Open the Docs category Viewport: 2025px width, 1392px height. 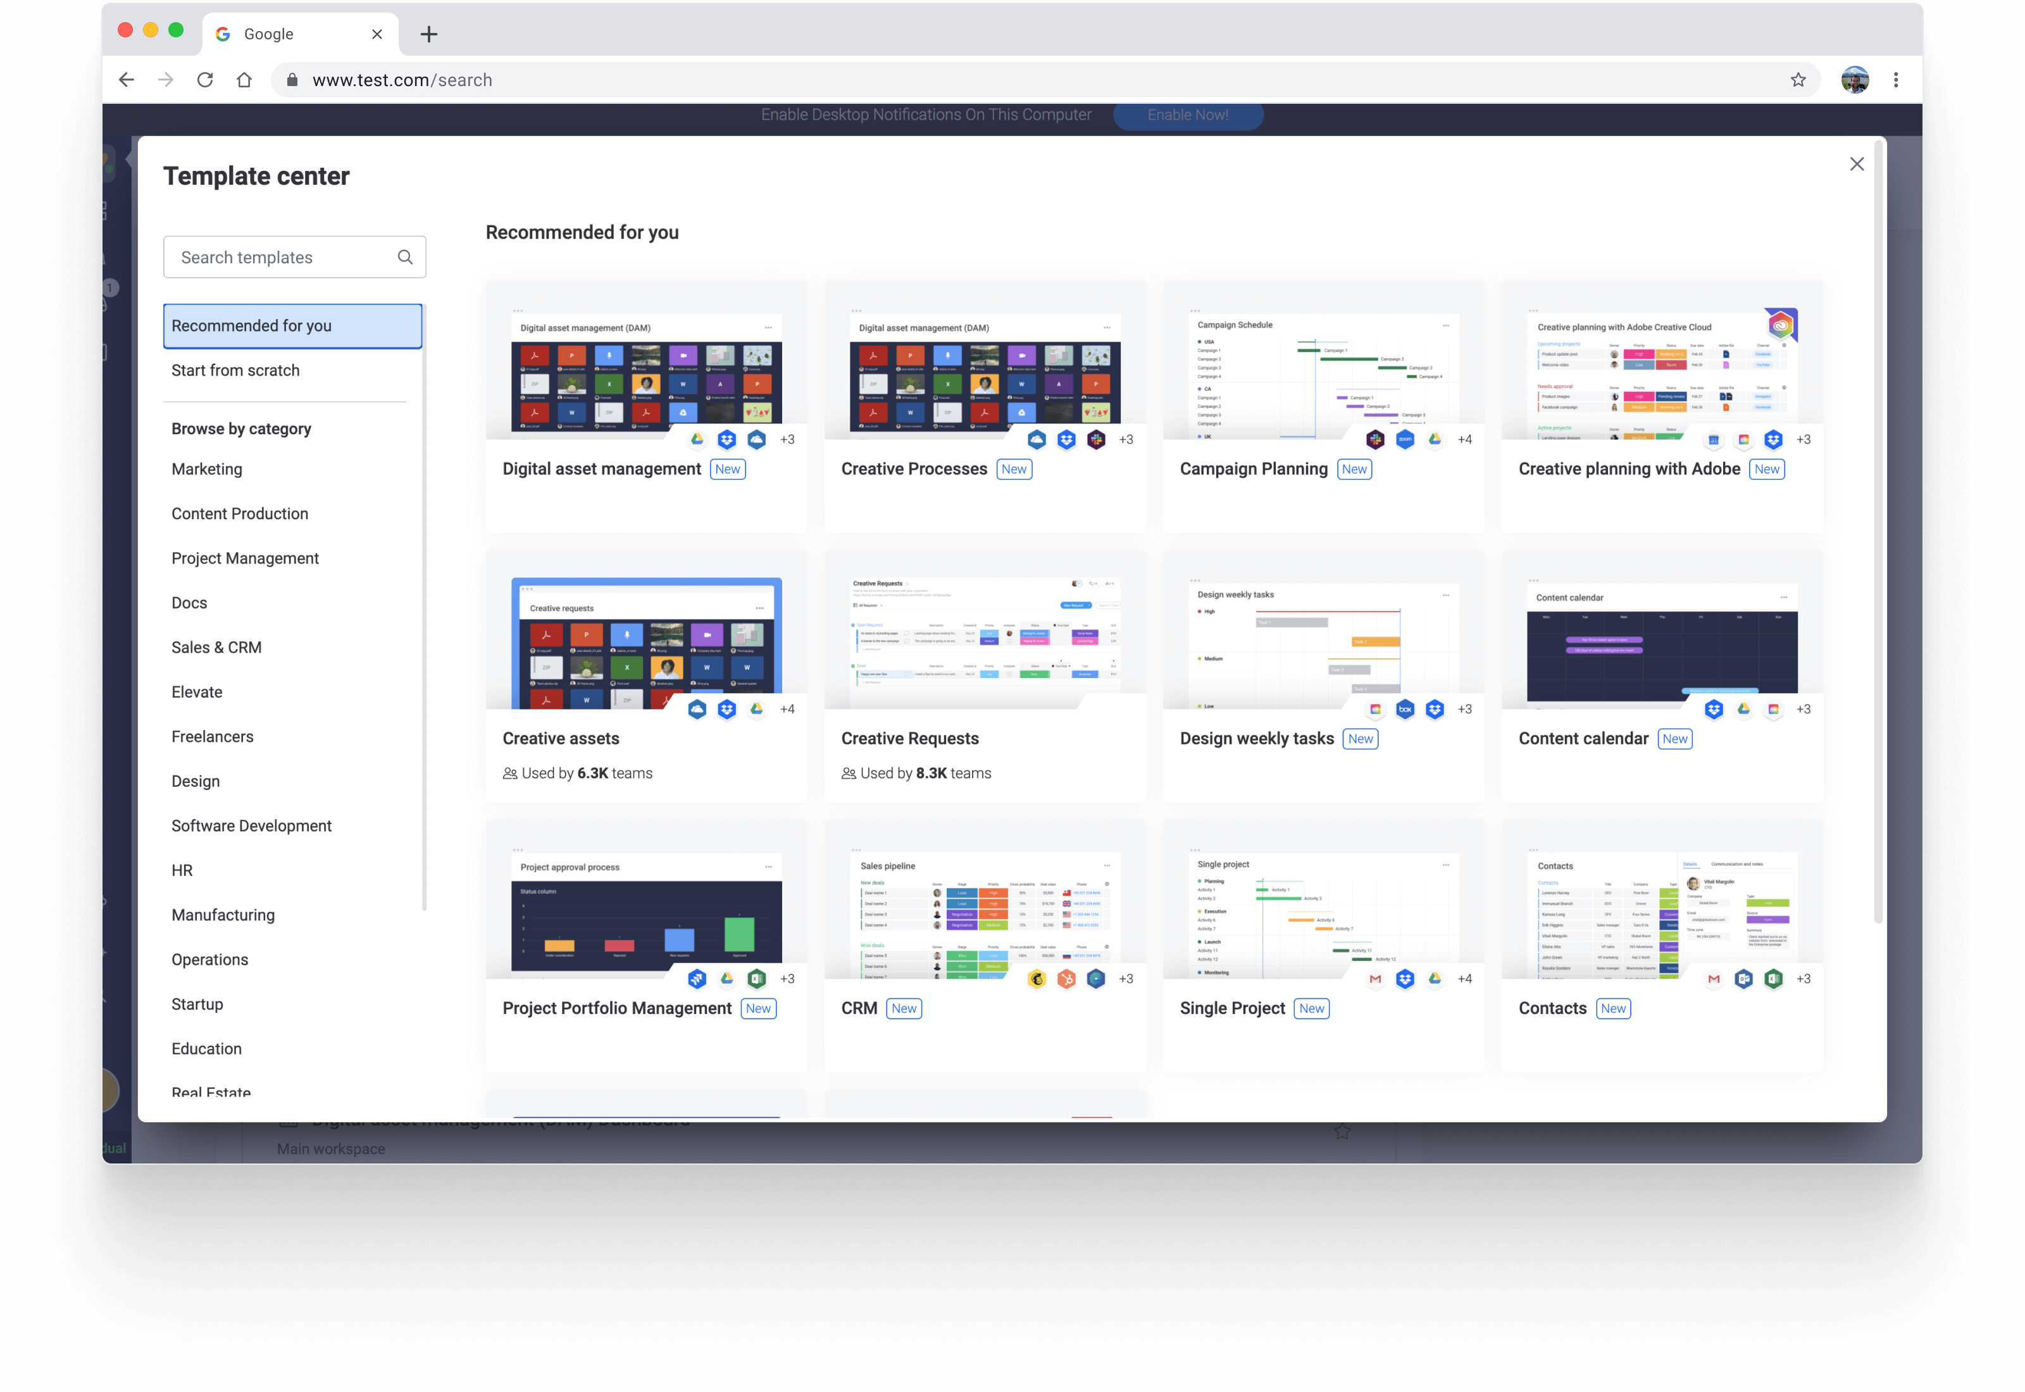click(189, 602)
